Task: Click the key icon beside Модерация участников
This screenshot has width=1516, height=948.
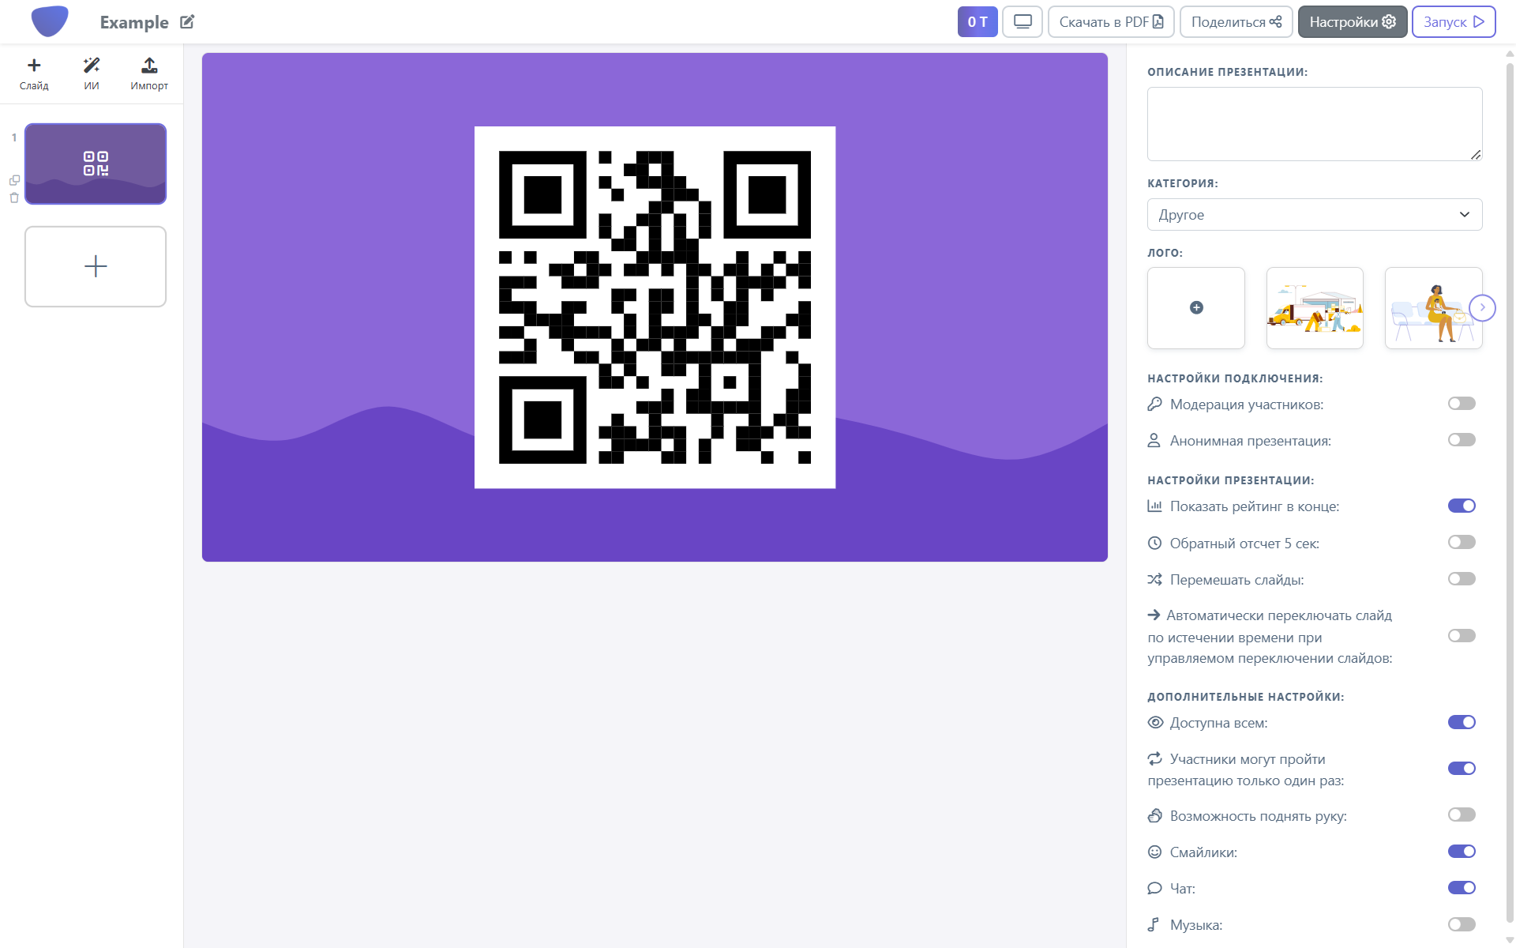Action: pos(1154,404)
